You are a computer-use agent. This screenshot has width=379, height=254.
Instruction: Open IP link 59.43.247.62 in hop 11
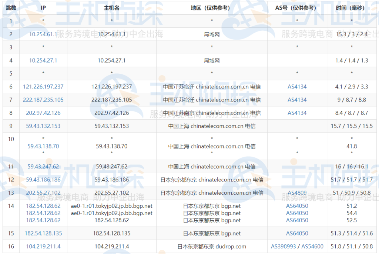click(43, 167)
